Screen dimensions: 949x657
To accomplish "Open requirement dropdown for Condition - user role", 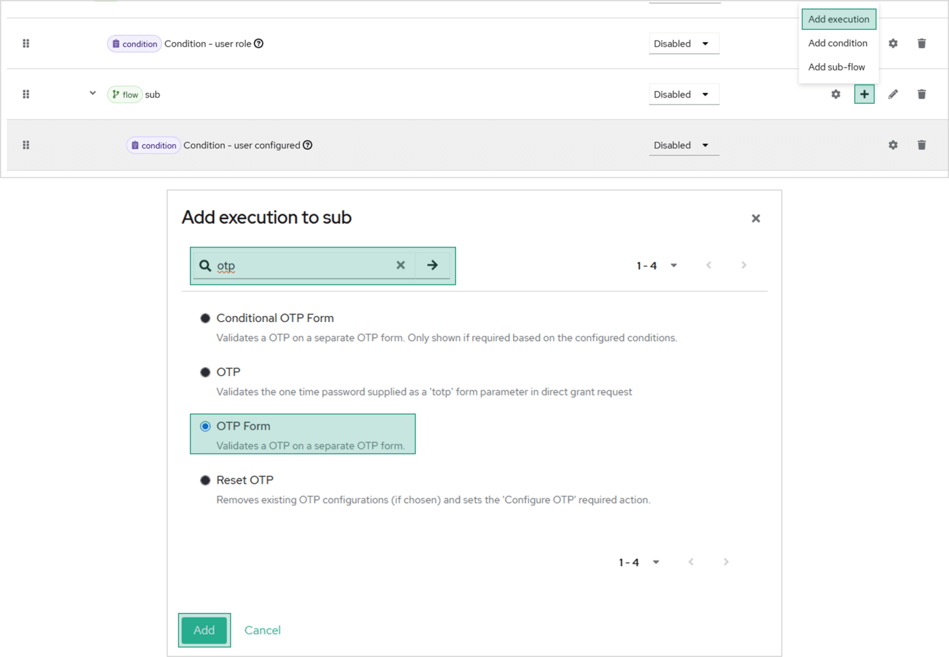I will click(x=683, y=43).
